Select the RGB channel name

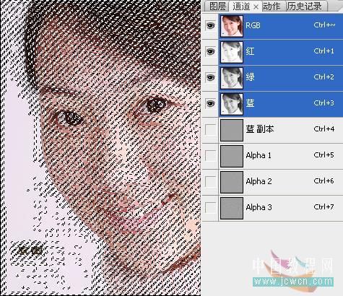(253, 25)
